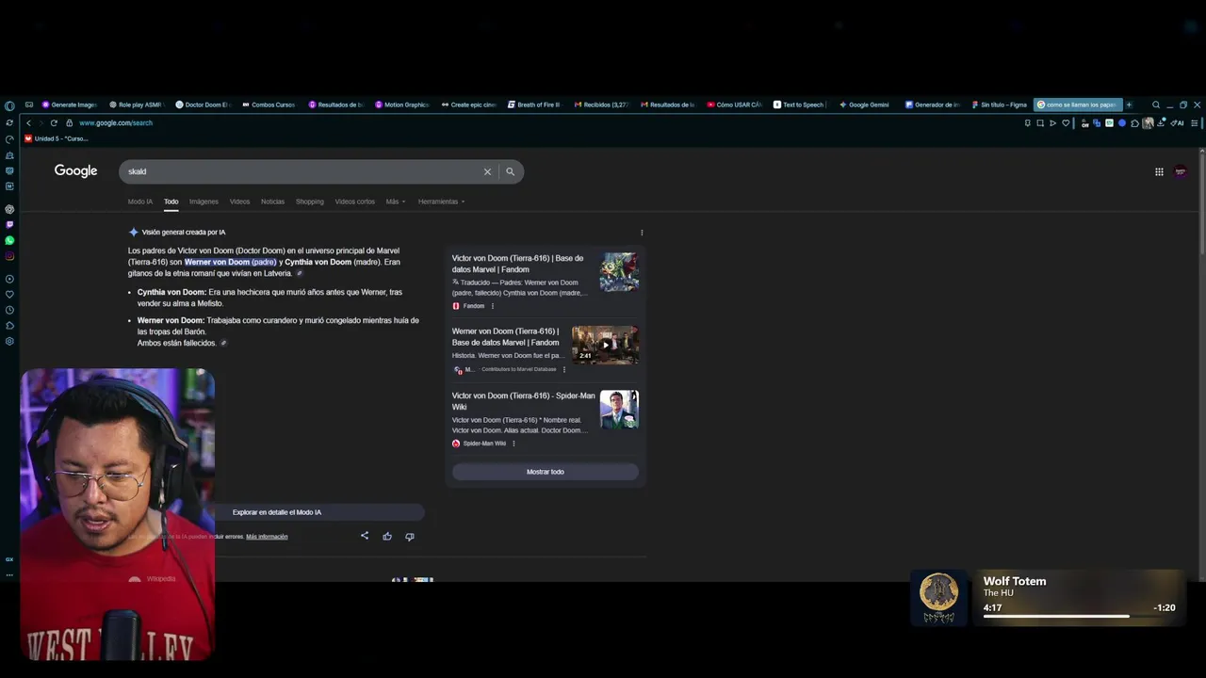The height and width of the screenshot is (678, 1206).
Task: Open Fandom source options three dots
Action: click(493, 306)
